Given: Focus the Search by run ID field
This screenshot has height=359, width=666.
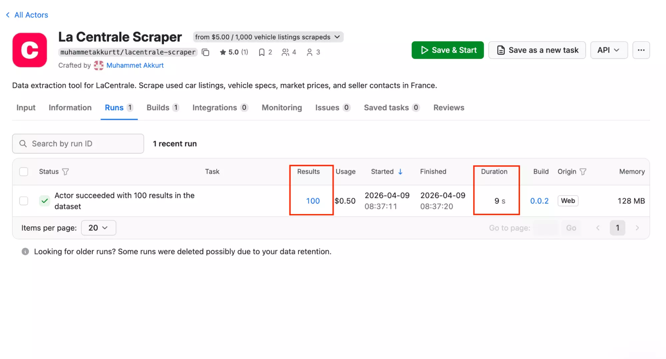Looking at the screenshot, I should (x=78, y=144).
